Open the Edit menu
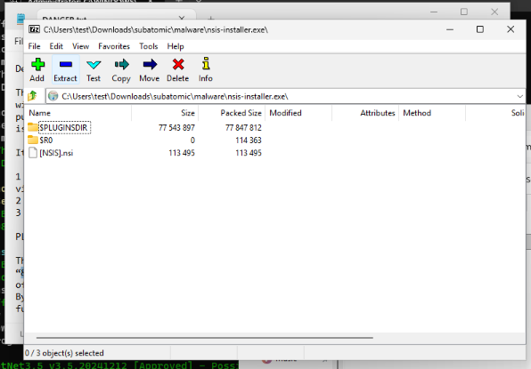This screenshot has height=369, width=531. click(x=56, y=46)
